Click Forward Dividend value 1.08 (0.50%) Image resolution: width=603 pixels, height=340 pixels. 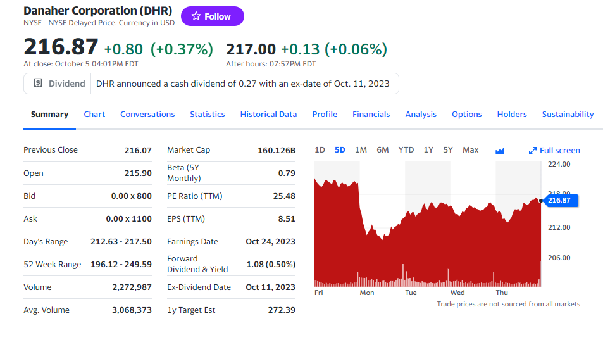[271, 264]
